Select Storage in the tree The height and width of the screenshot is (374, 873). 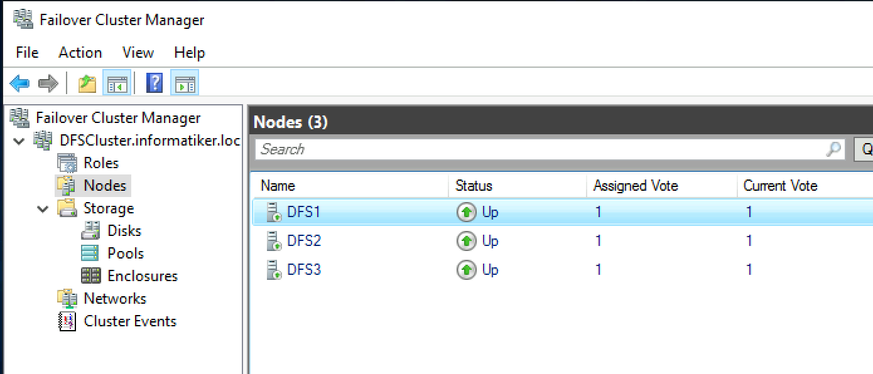(109, 208)
